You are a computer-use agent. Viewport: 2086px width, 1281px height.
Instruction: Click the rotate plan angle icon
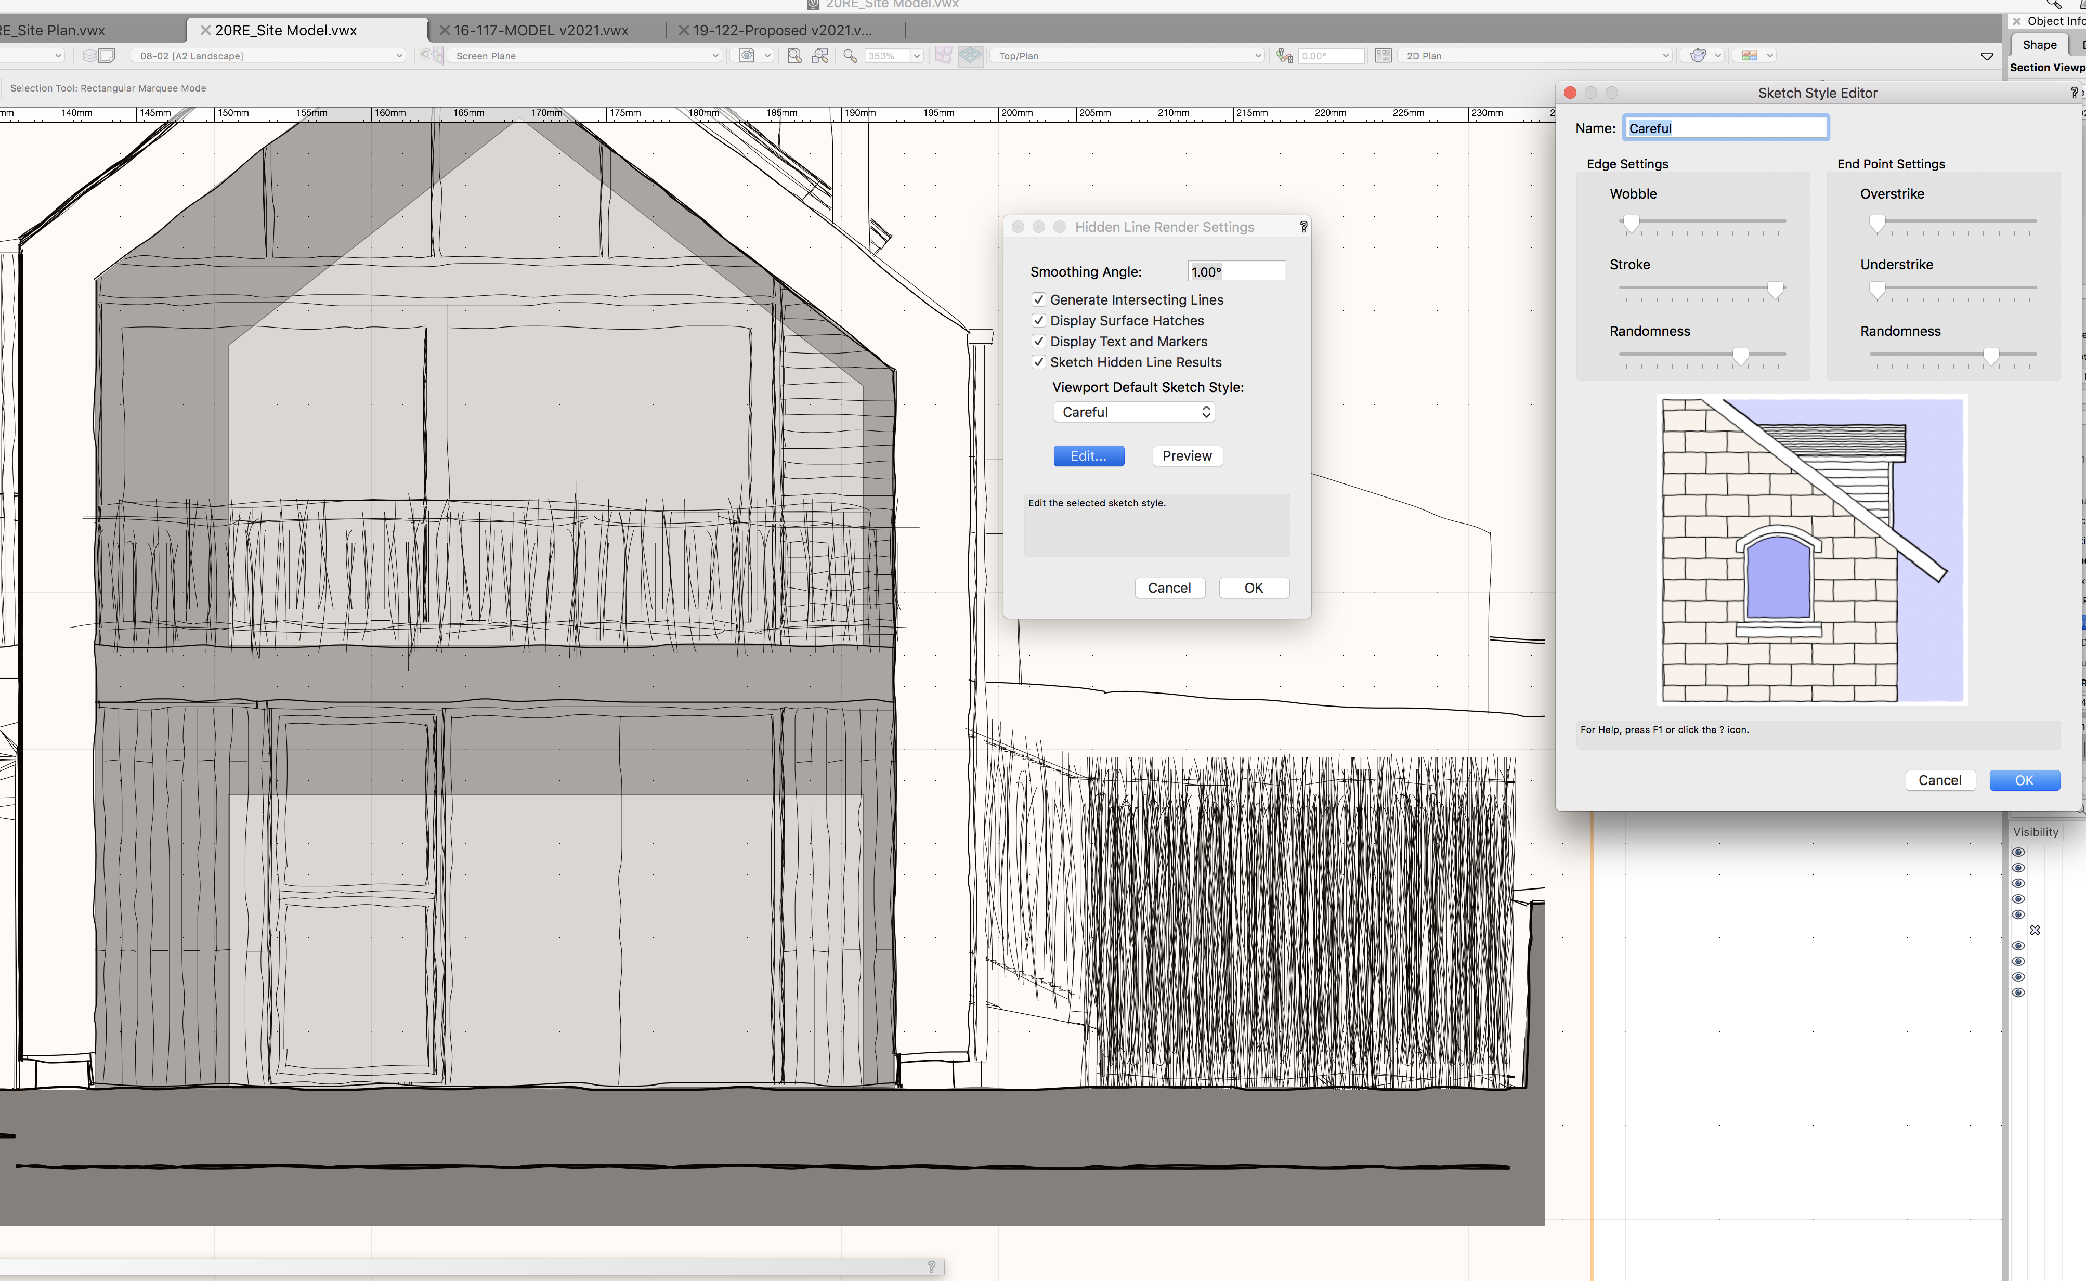click(x=1284, y=56)
